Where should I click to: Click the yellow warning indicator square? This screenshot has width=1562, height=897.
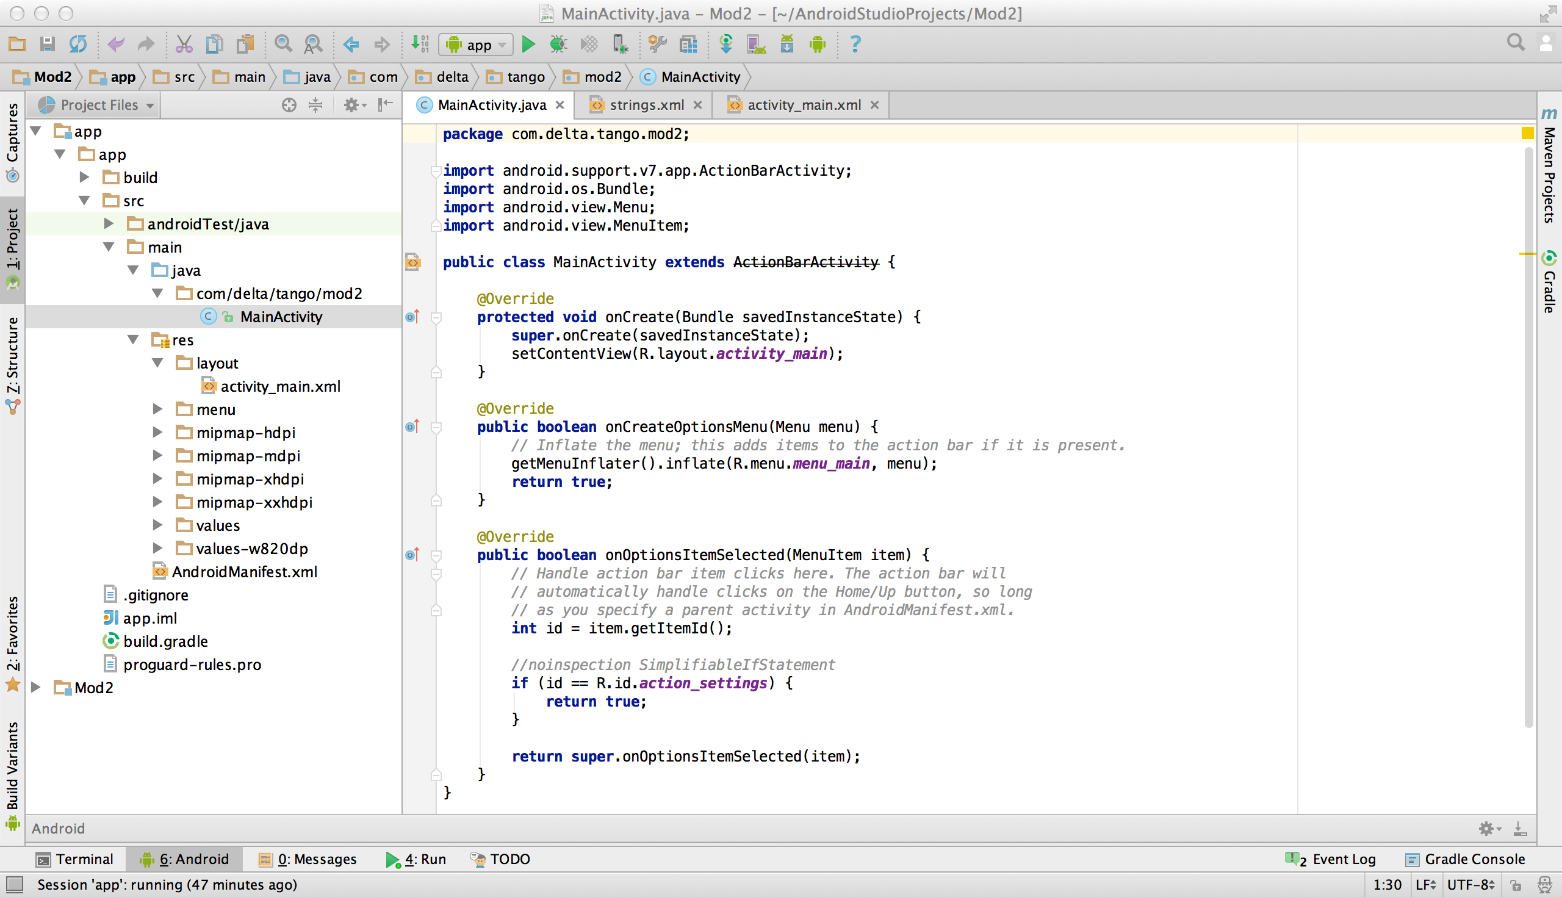tap(1527, 133)
